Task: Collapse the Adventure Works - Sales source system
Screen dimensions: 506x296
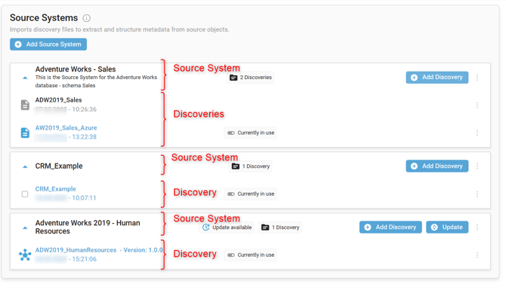Action: [25, 78]
